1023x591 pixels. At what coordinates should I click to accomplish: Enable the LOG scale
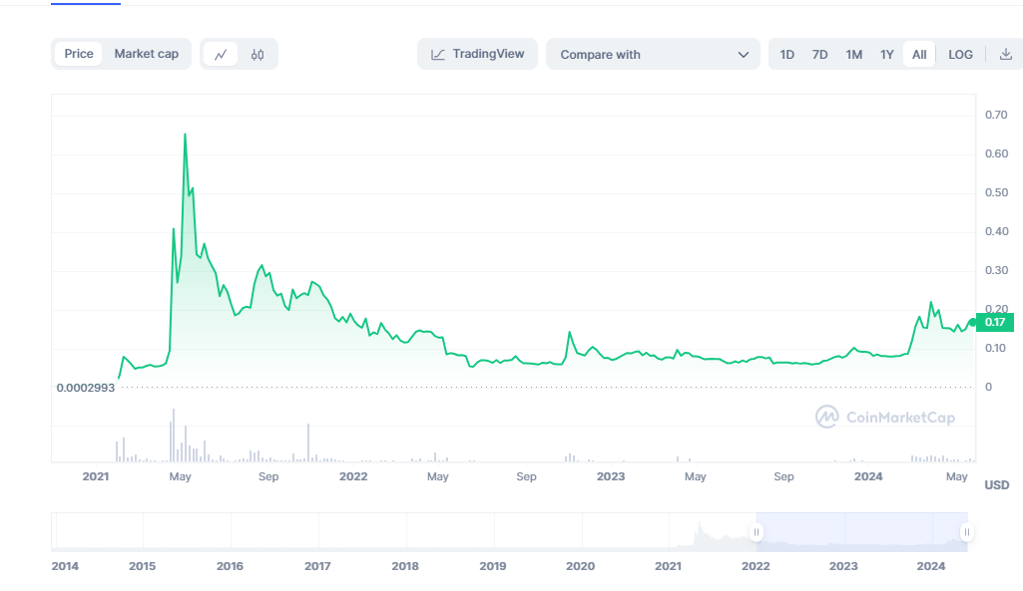pyautogui.click(x=960, y=55)
